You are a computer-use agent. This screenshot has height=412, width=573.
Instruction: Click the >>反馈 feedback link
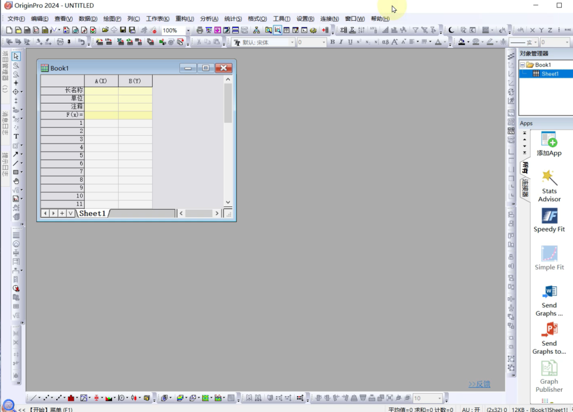click(x=479, y=384)
